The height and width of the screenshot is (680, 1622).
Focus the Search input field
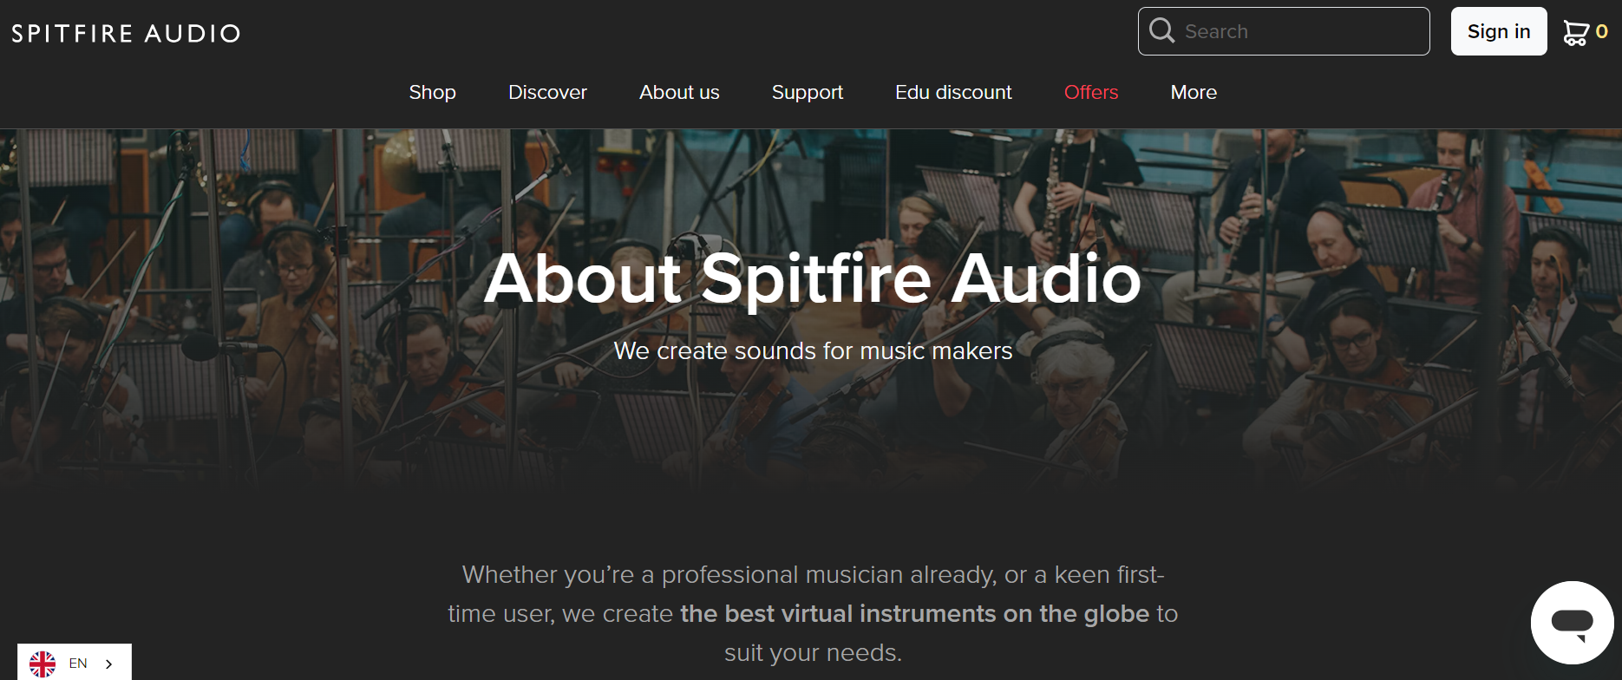(x=1284, y=31)
